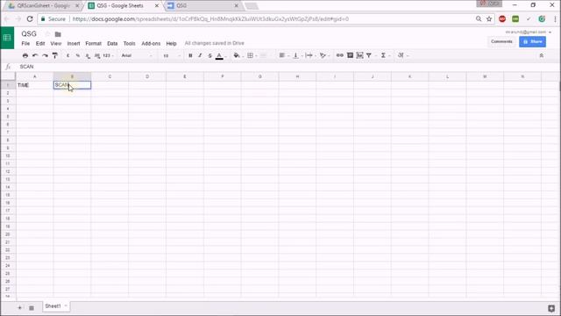This screenshot has width=561, height=316.
Task: Toggle strikethrough formatting
Action: tap(210, 55)
